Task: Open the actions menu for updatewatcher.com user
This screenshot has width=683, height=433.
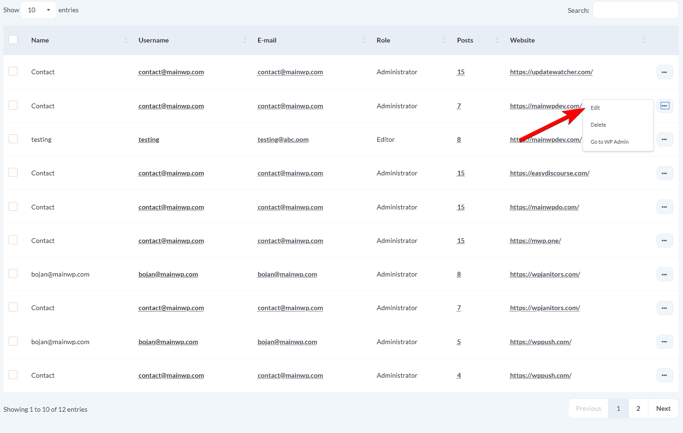Action: coord(665,72)
